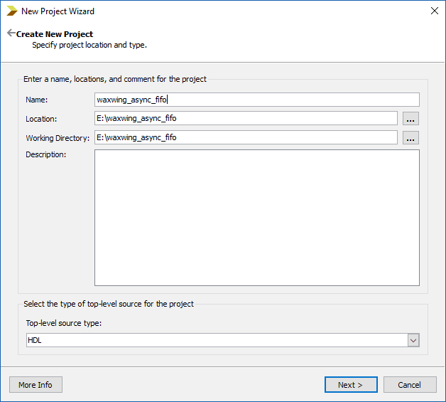Click the "Working Directory:" label
The width and height of the screenshot is (446, 402).
[58, 138]
